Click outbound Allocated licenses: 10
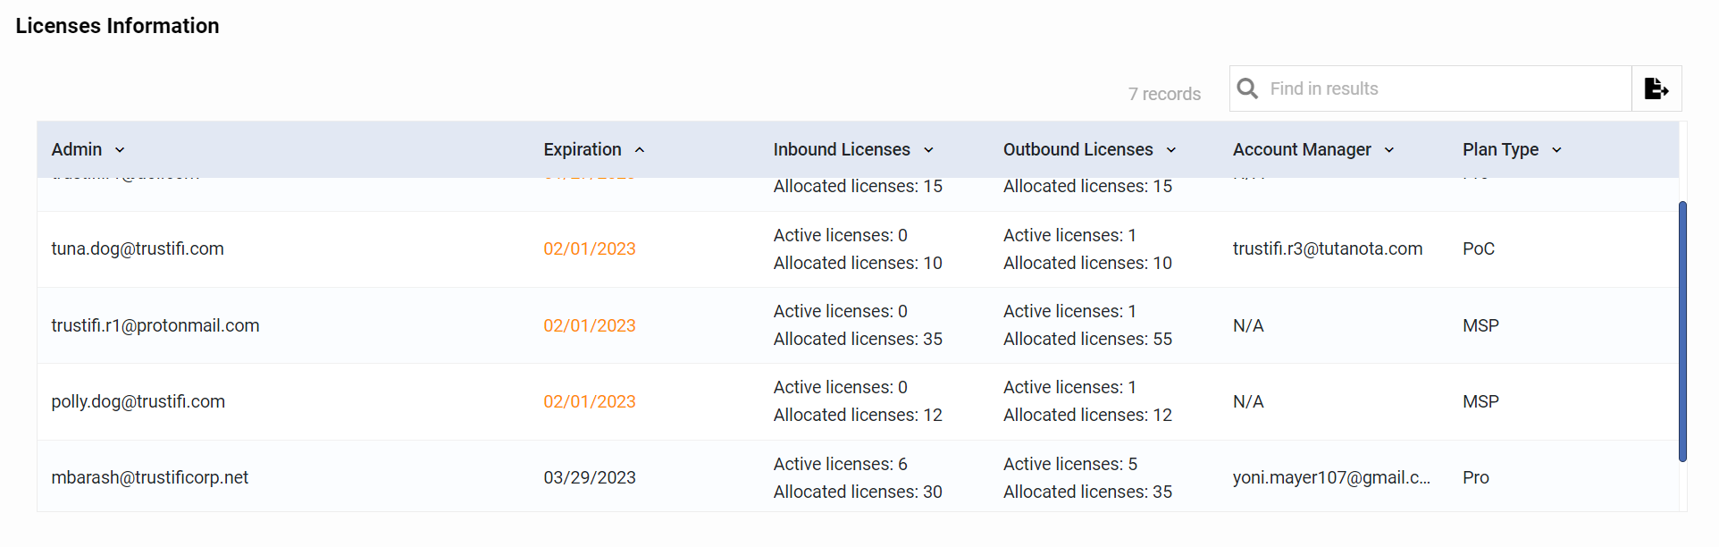This screenshot has height=547, width=1719. point(1087,263)
